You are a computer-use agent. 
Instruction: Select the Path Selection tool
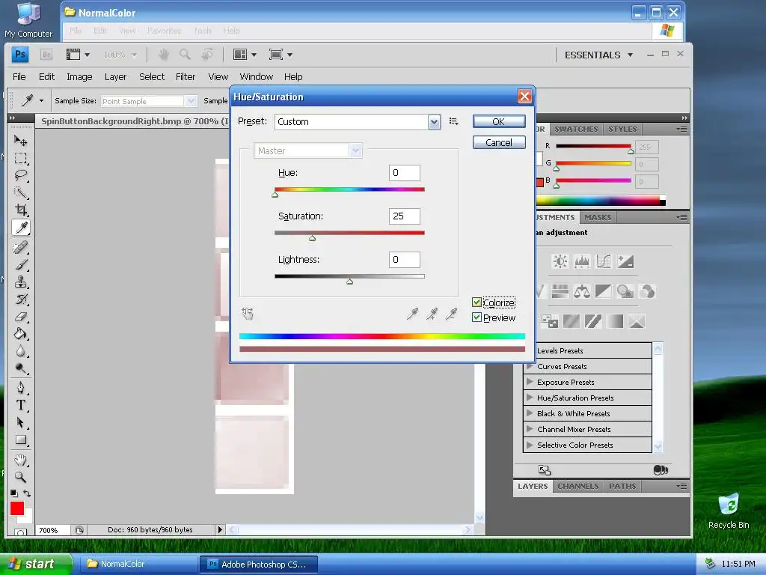(x=20, y=422)
